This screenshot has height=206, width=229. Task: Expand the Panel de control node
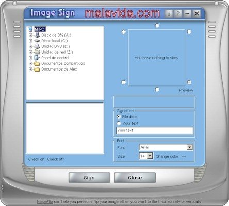tap(30, 58)
